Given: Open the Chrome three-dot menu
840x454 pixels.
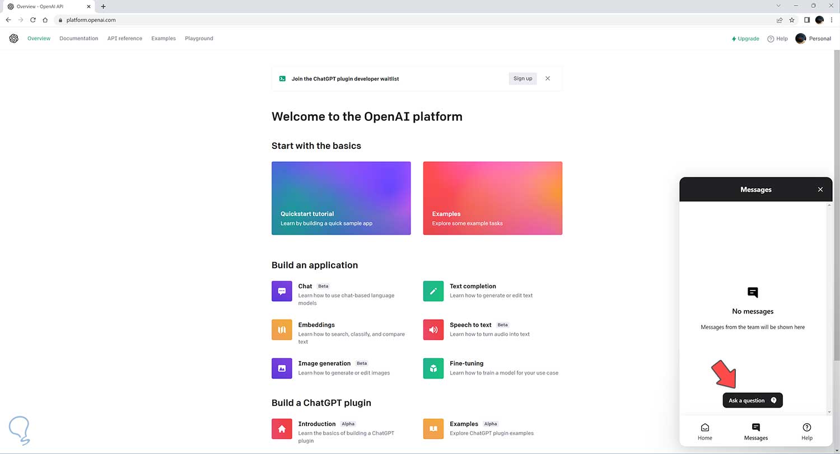Looking at the screenshot, I should click(832, 20).
